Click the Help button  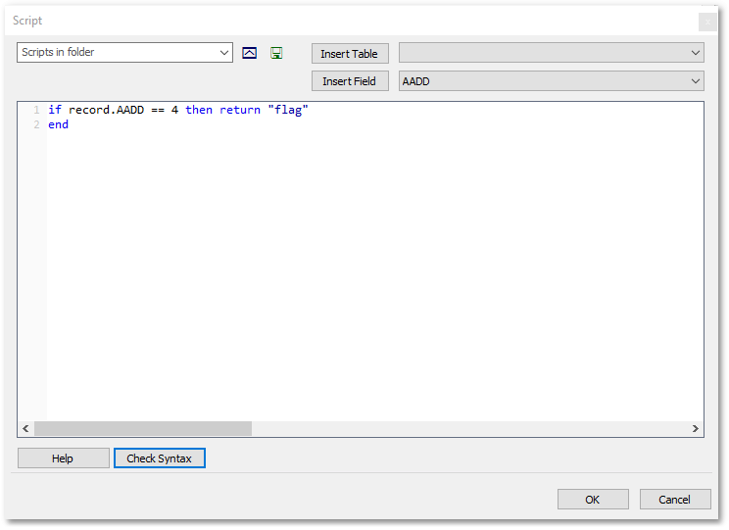[x=64, y=458]
